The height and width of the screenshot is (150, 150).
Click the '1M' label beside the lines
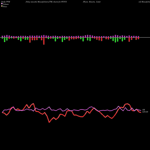coord(143,110)
